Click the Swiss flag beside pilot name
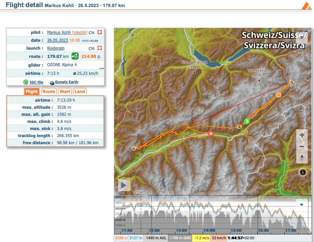 [x=100, y=32]
